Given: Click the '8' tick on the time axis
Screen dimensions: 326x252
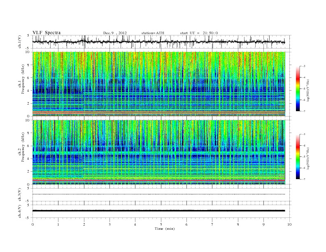Looking at the screenshot, I should click(x=238, y=224).
